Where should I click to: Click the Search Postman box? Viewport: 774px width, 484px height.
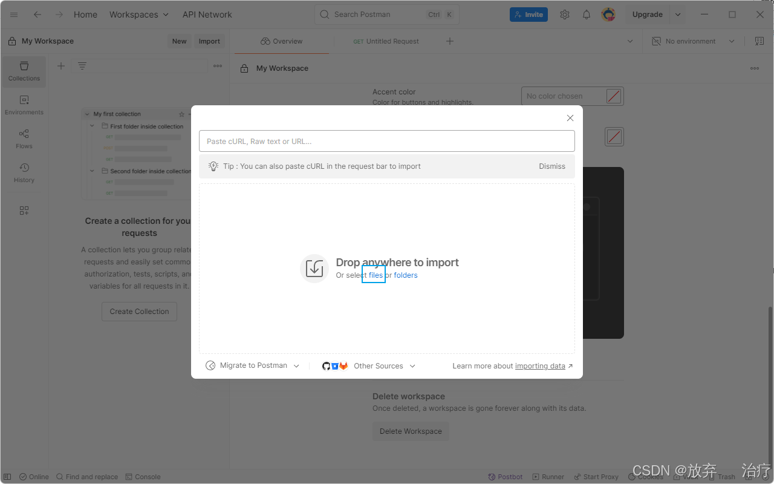pyautogui.click(x=386, y=15)
